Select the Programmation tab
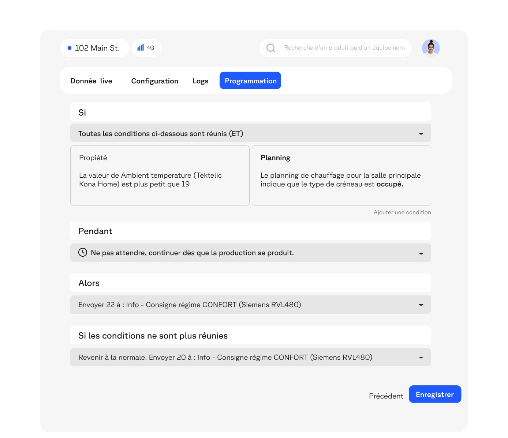Viewport: 508px width, 438px height. pos(250,81)
